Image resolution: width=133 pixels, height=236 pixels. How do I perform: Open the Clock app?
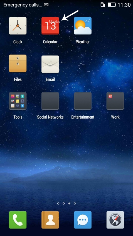pyautogui.click(x=18, y=26)
